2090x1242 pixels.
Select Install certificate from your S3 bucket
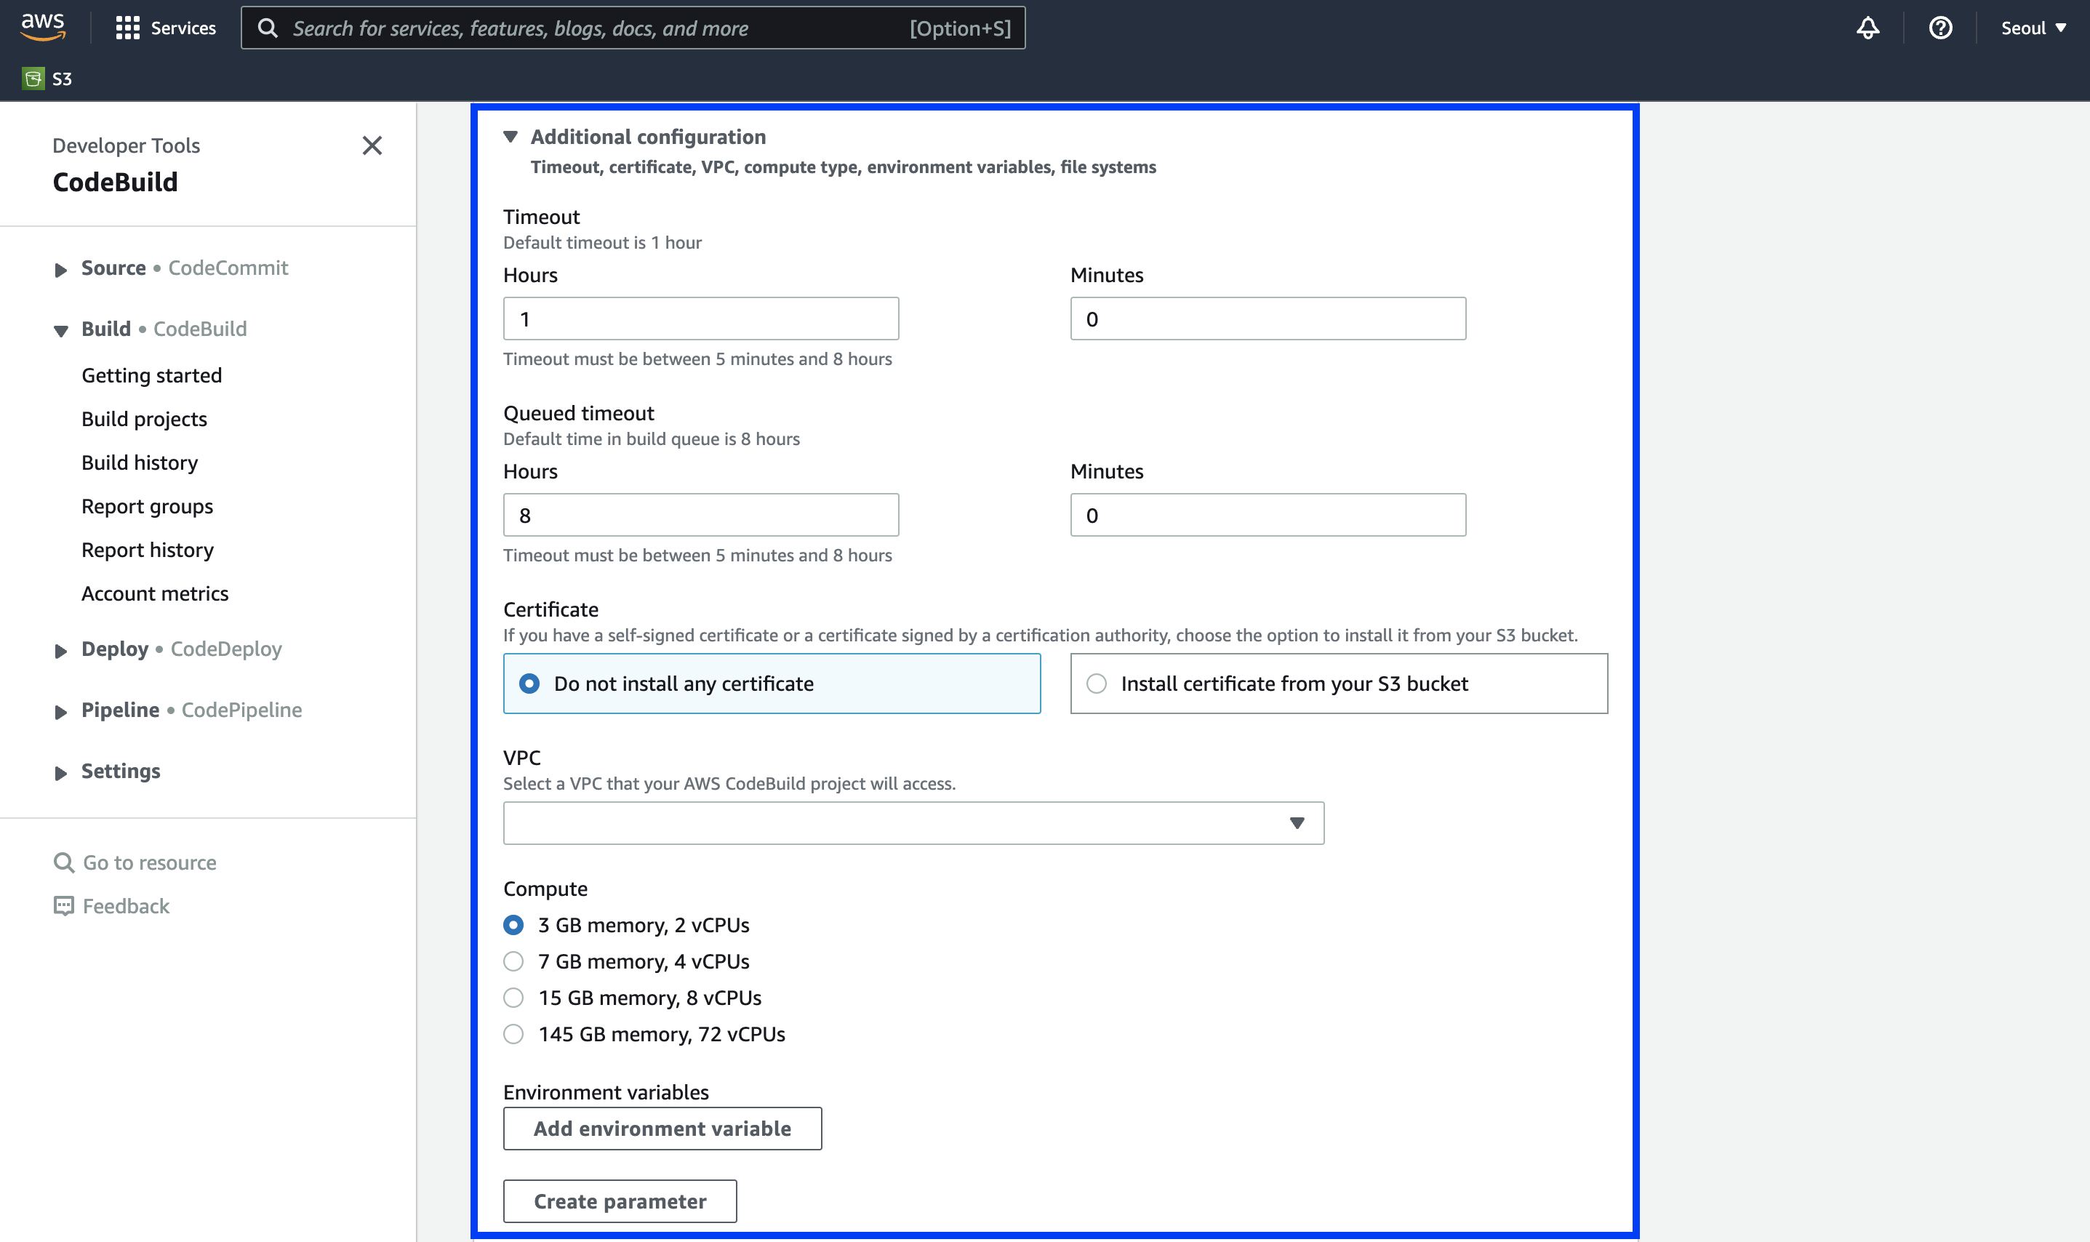coord(1338,684)
